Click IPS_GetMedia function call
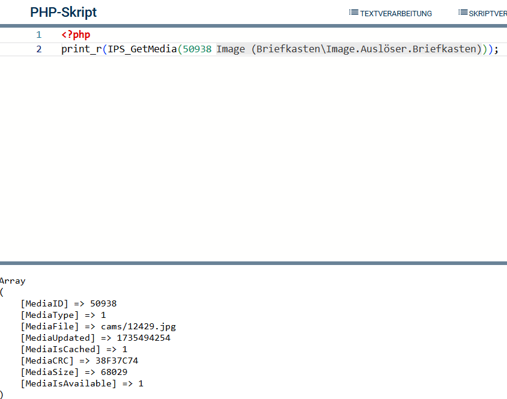The image size is (507, 399). [142, 49]
